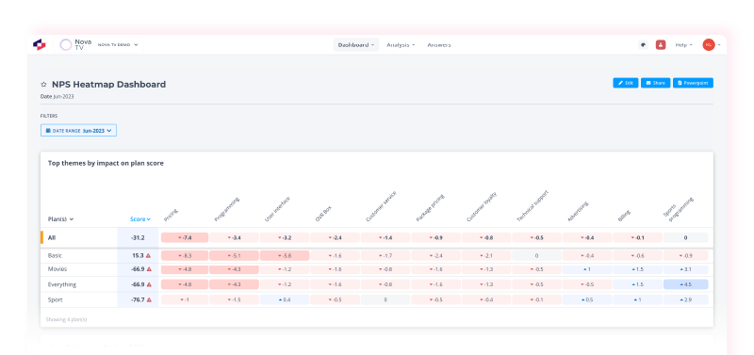Screen dimensions: 754x355
Task: Click the 0 Sports programming cell in All row
Action: click(686, 238)
